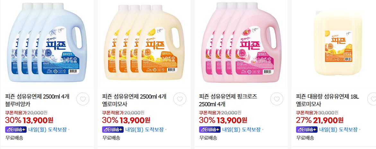376x149 pixels.
Task: Click the 21,900원 price of 18L item
Action: (328, 120)
